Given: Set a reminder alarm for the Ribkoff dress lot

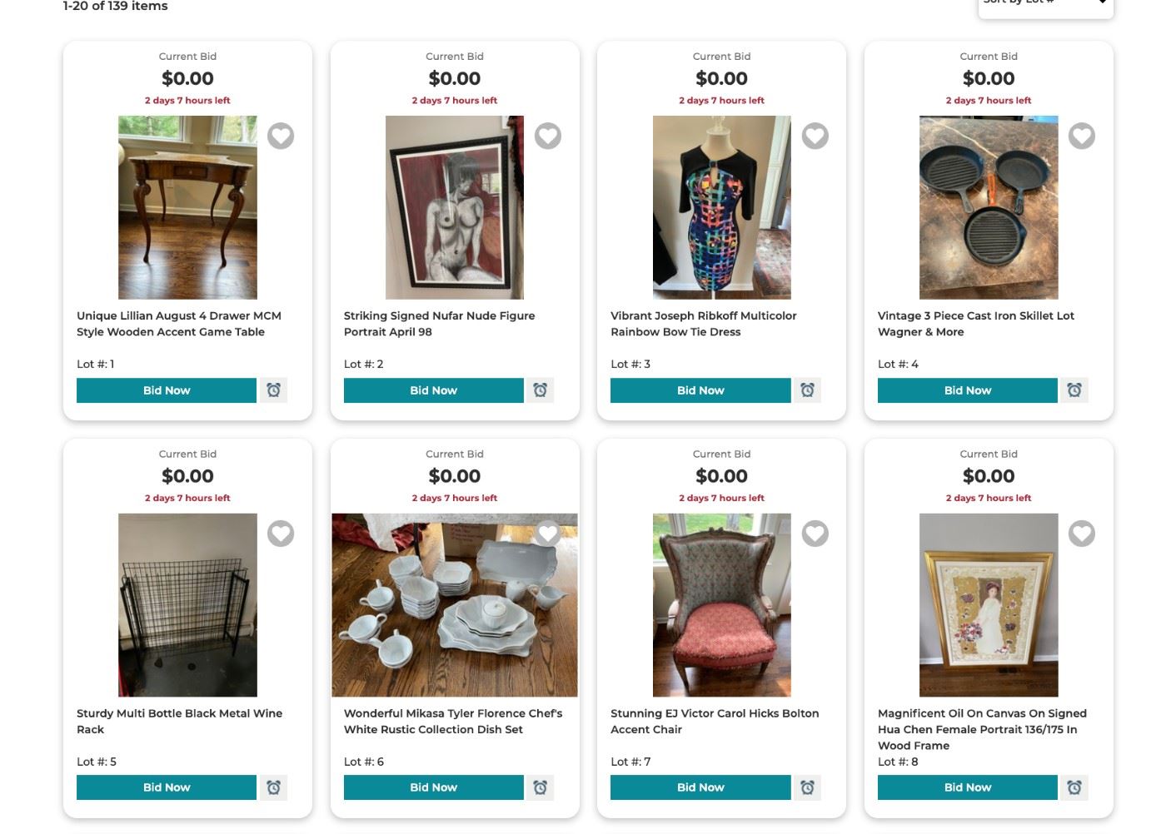Looking at the screenshot, I should (807, 390).
